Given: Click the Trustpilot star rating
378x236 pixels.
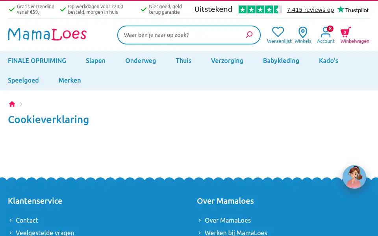Looking at the screenshot, I should [260, 9].
